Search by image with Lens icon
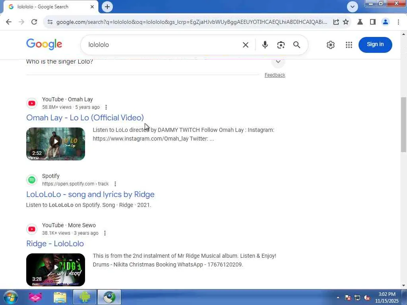Screen dimensions: 407x305 281,45
